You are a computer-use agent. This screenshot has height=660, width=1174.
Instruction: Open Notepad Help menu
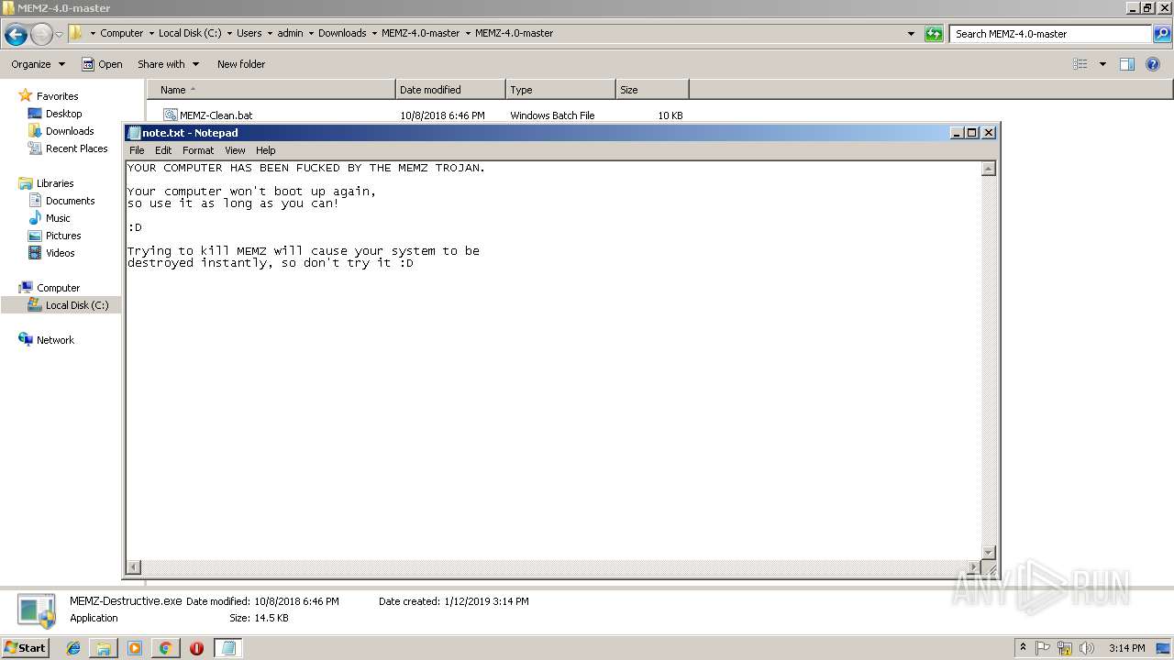tap(266, 150)
